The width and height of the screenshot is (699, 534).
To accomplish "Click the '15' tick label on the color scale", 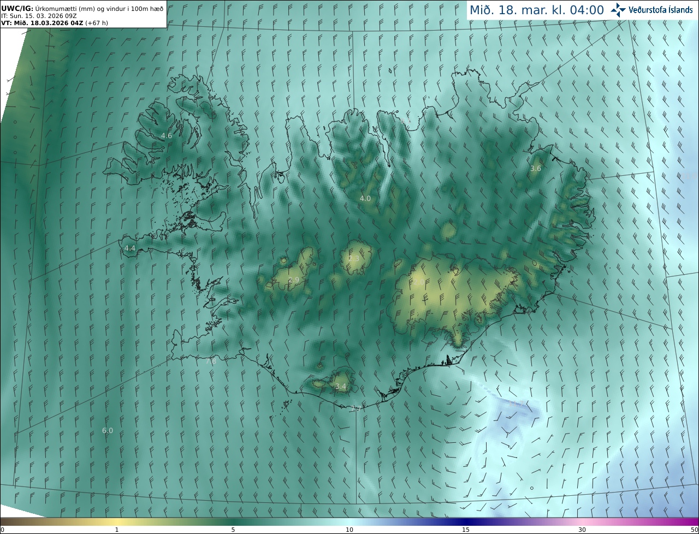I will pos(466,530).
